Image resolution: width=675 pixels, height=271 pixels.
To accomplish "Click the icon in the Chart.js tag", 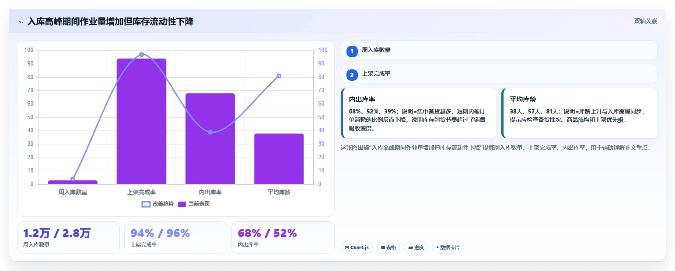I will coord(347,247).
